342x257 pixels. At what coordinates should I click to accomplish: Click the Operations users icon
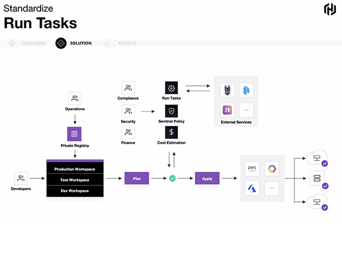point(75,98)
